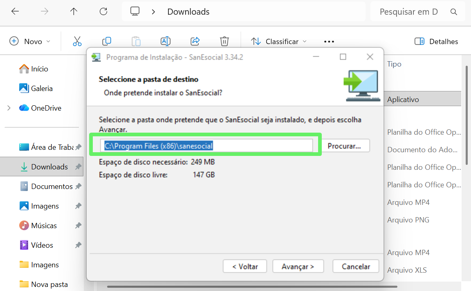
Task: Click the PC monitor icon in the address bar
Action: [x=135, y=11]
